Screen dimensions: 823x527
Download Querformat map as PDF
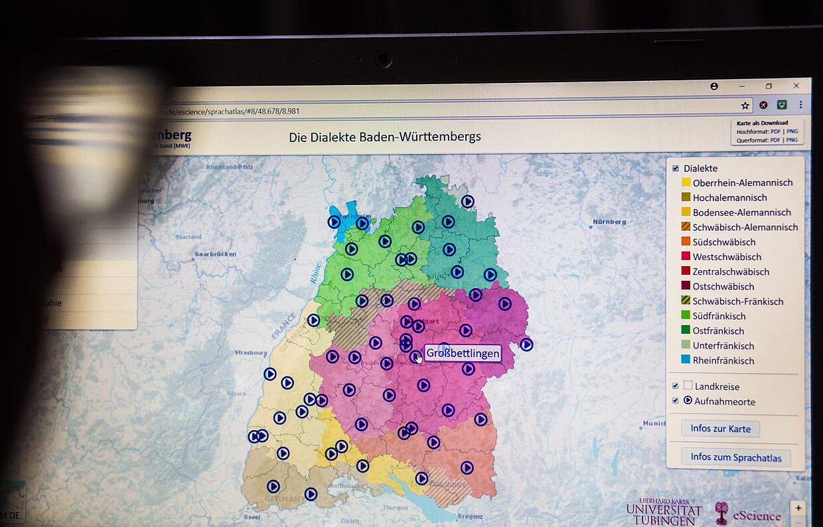775,140
